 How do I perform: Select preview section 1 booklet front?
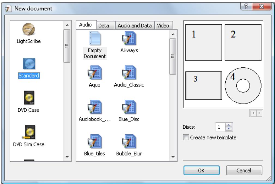[x=204, y=43]
